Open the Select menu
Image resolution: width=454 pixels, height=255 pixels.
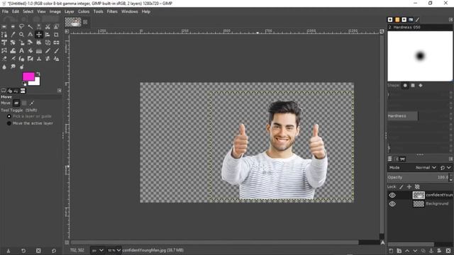tap(28, 11)
